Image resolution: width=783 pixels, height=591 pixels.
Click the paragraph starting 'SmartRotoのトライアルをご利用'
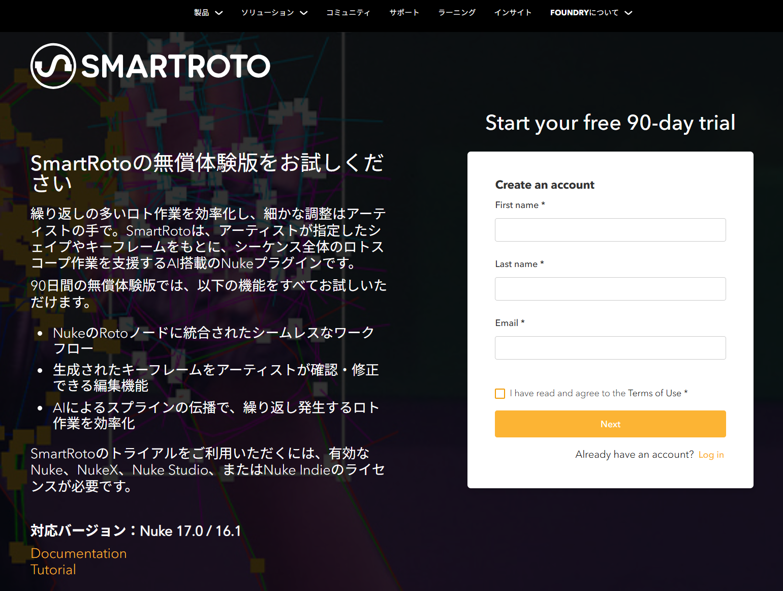[208, 470]
